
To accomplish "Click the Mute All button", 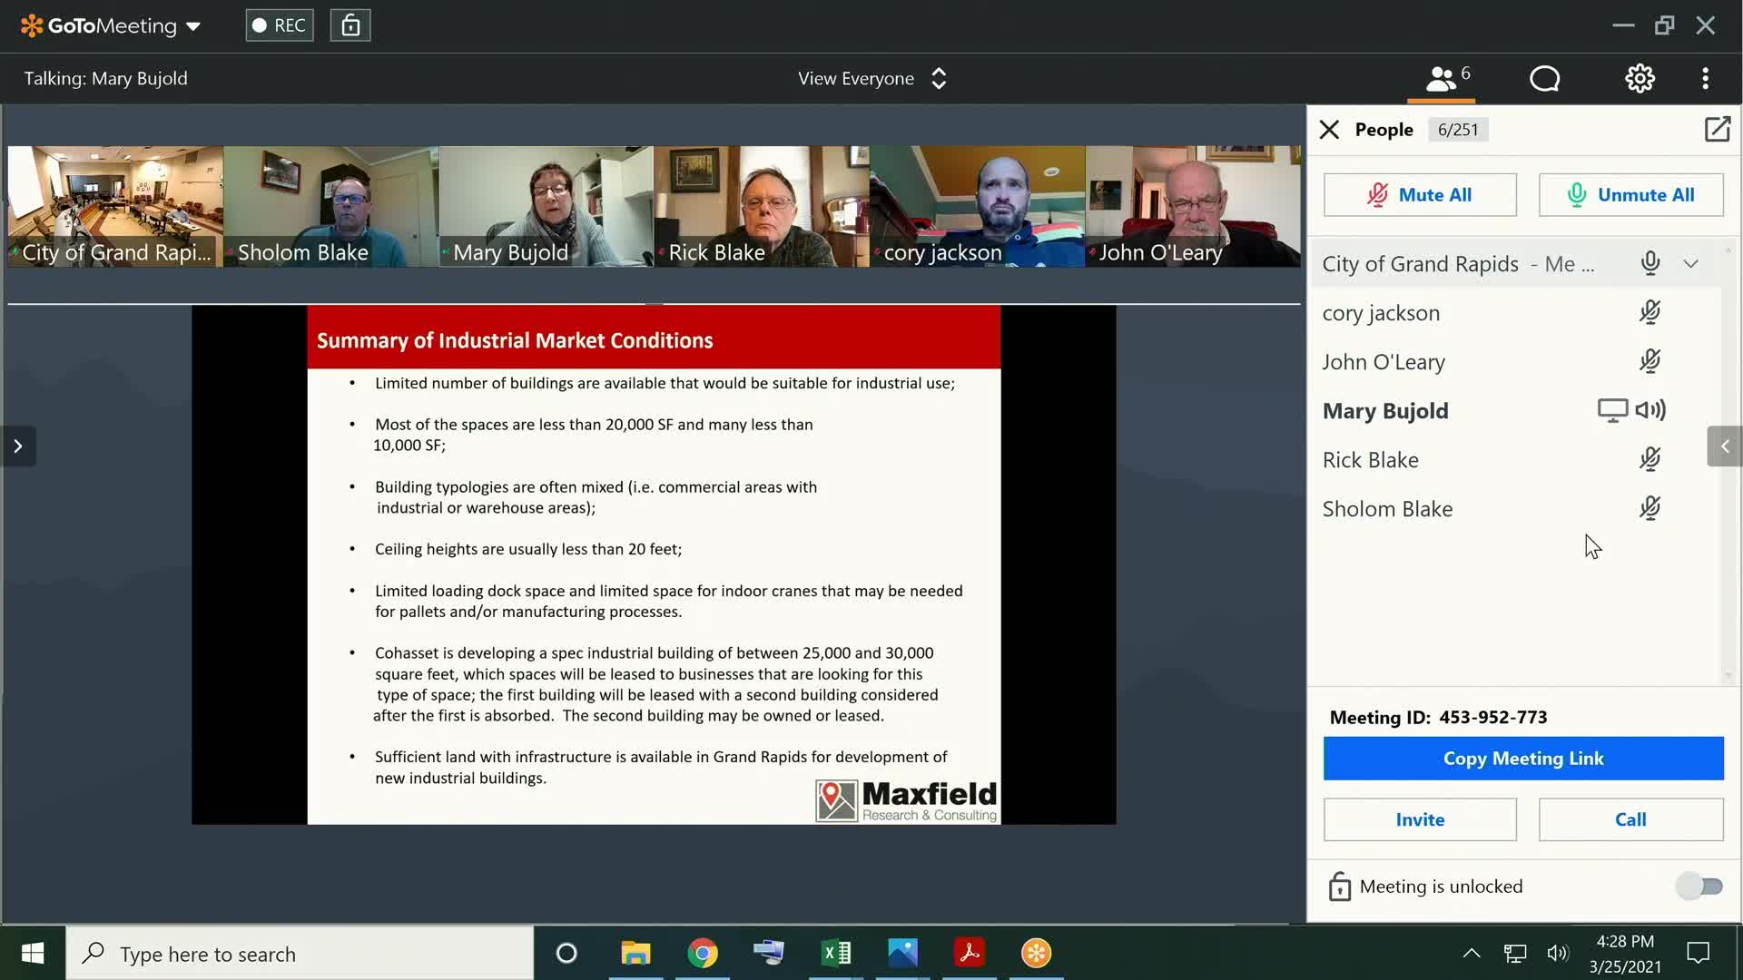I will click(x=1419, y=195).
